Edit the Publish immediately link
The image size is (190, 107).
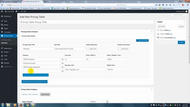175,38
